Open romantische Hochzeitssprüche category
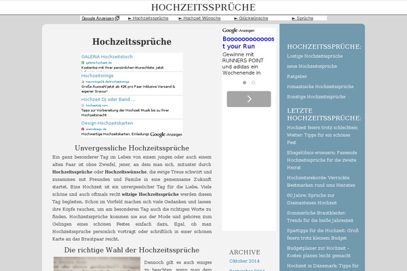Viewport: 407px width, 271px height. [x=320, y=86]
